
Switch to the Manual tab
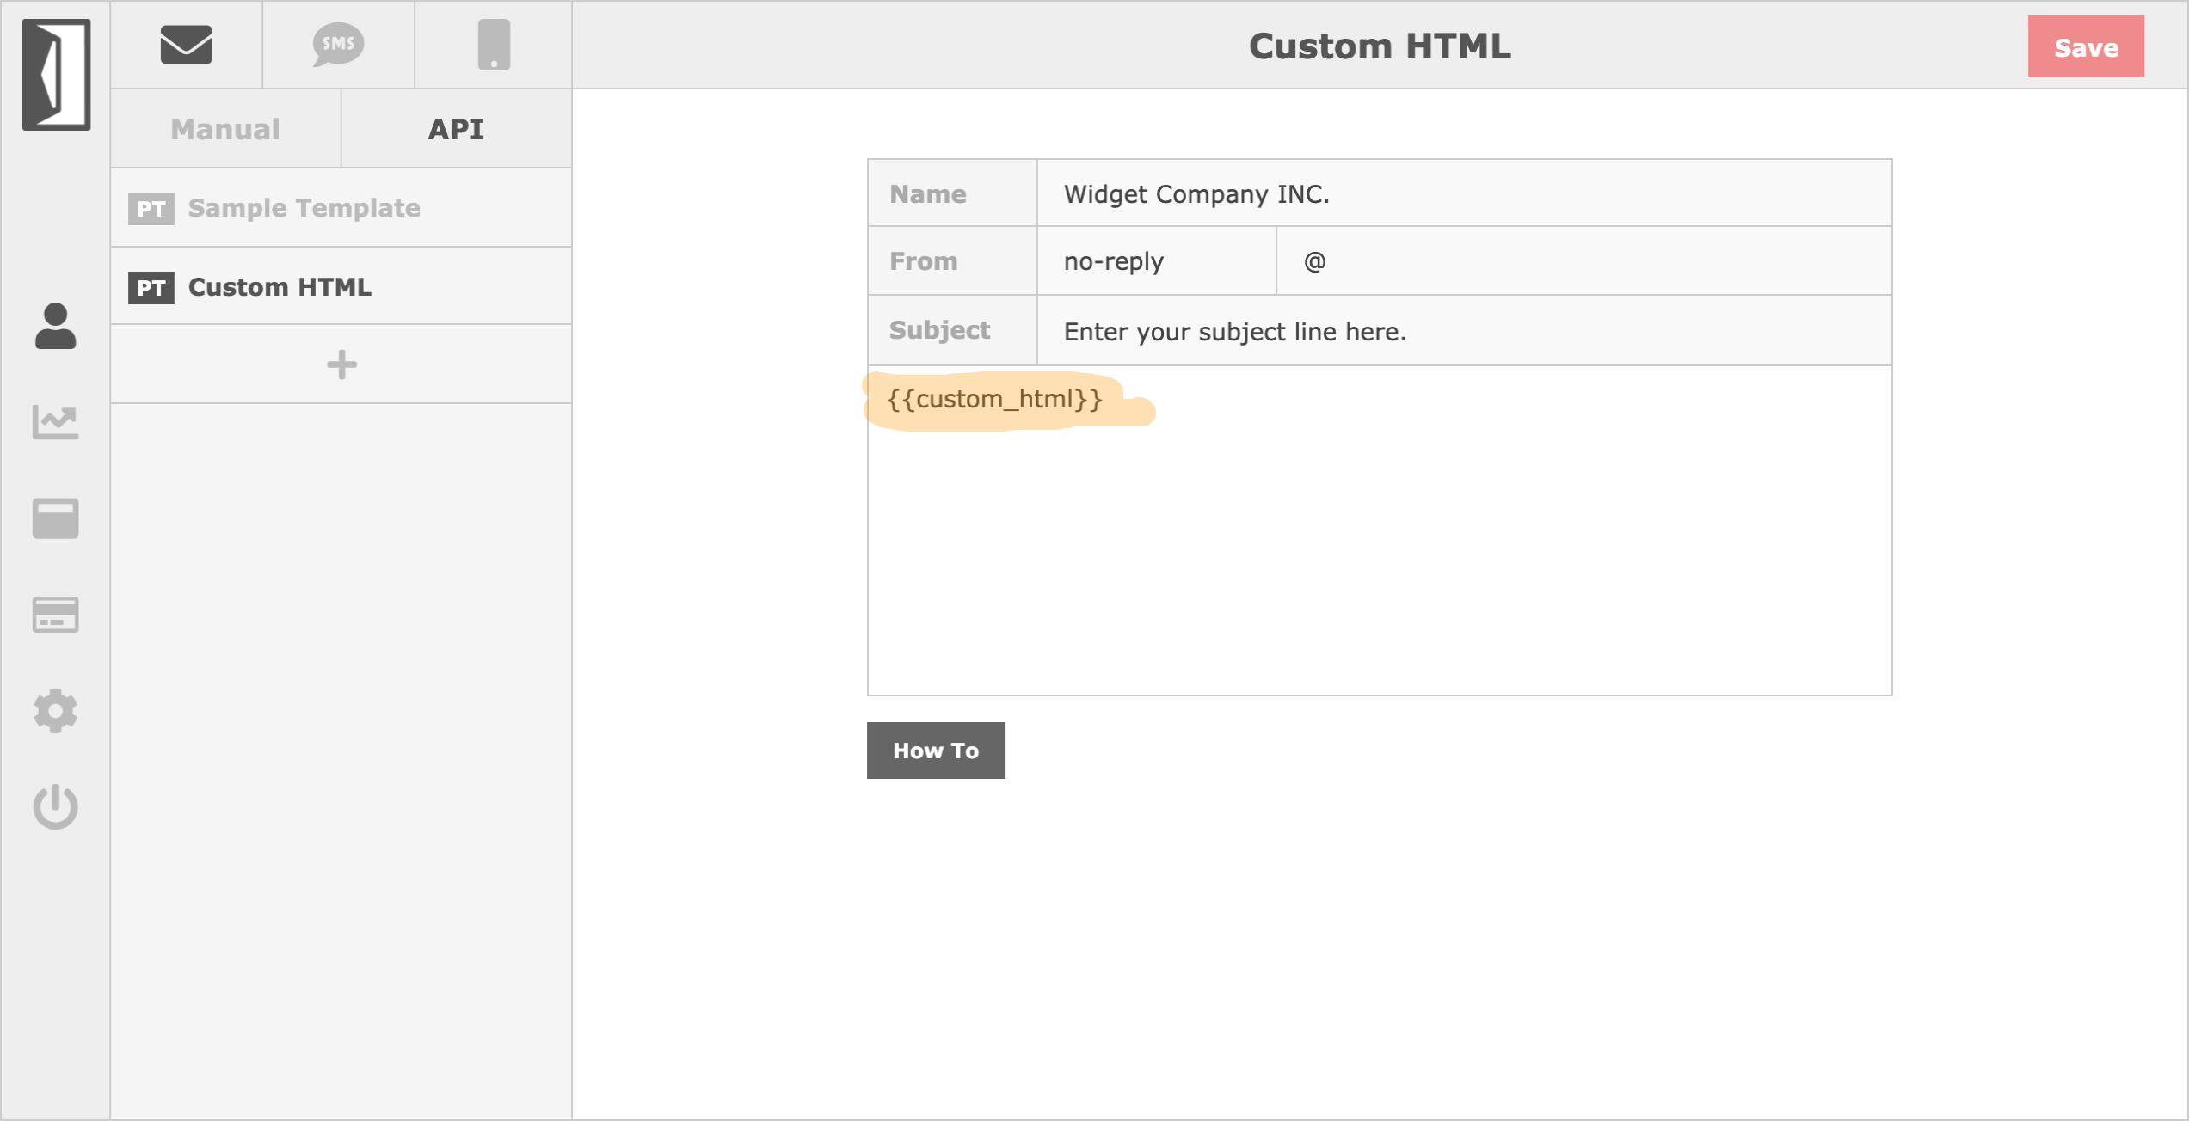pyautogui.click(x=225, y=129)
